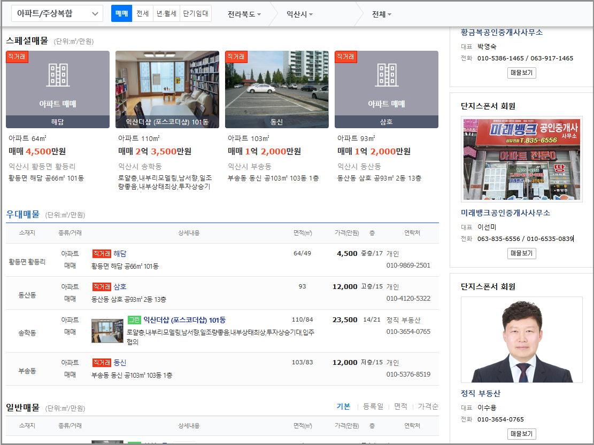594x445 pixels.
Task: Open the 단기임대 short-term lease tab
Action: 195,13
